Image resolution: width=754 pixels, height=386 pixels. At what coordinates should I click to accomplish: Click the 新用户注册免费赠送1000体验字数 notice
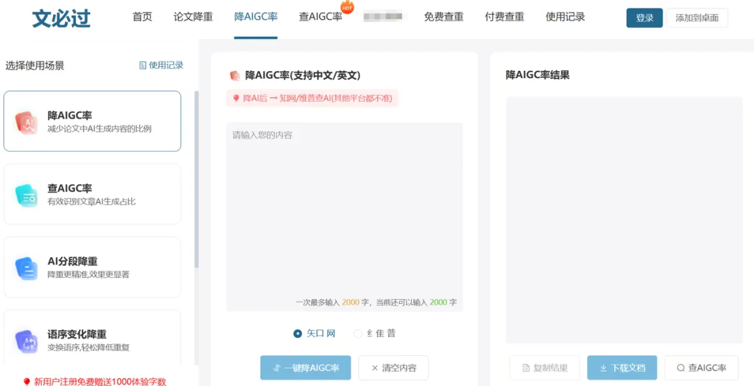(x=100, y=381)
